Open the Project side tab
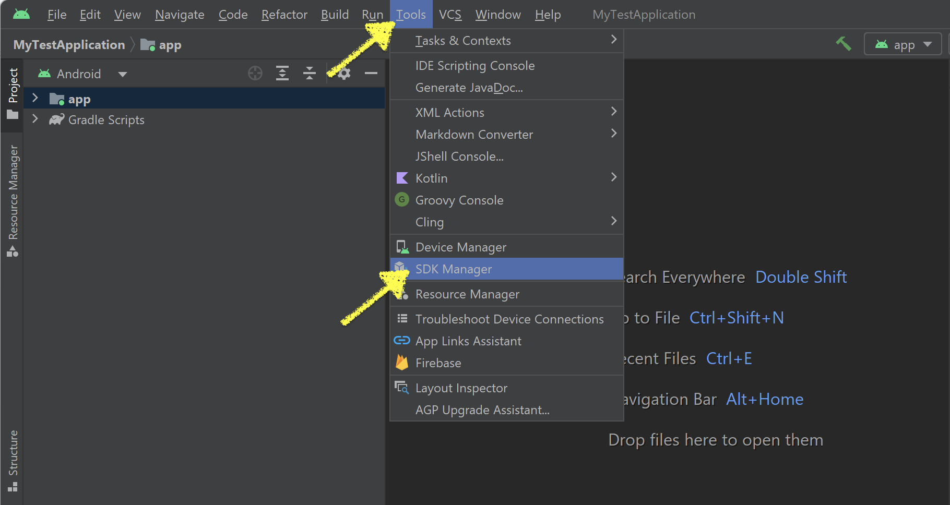 (13, 94)
